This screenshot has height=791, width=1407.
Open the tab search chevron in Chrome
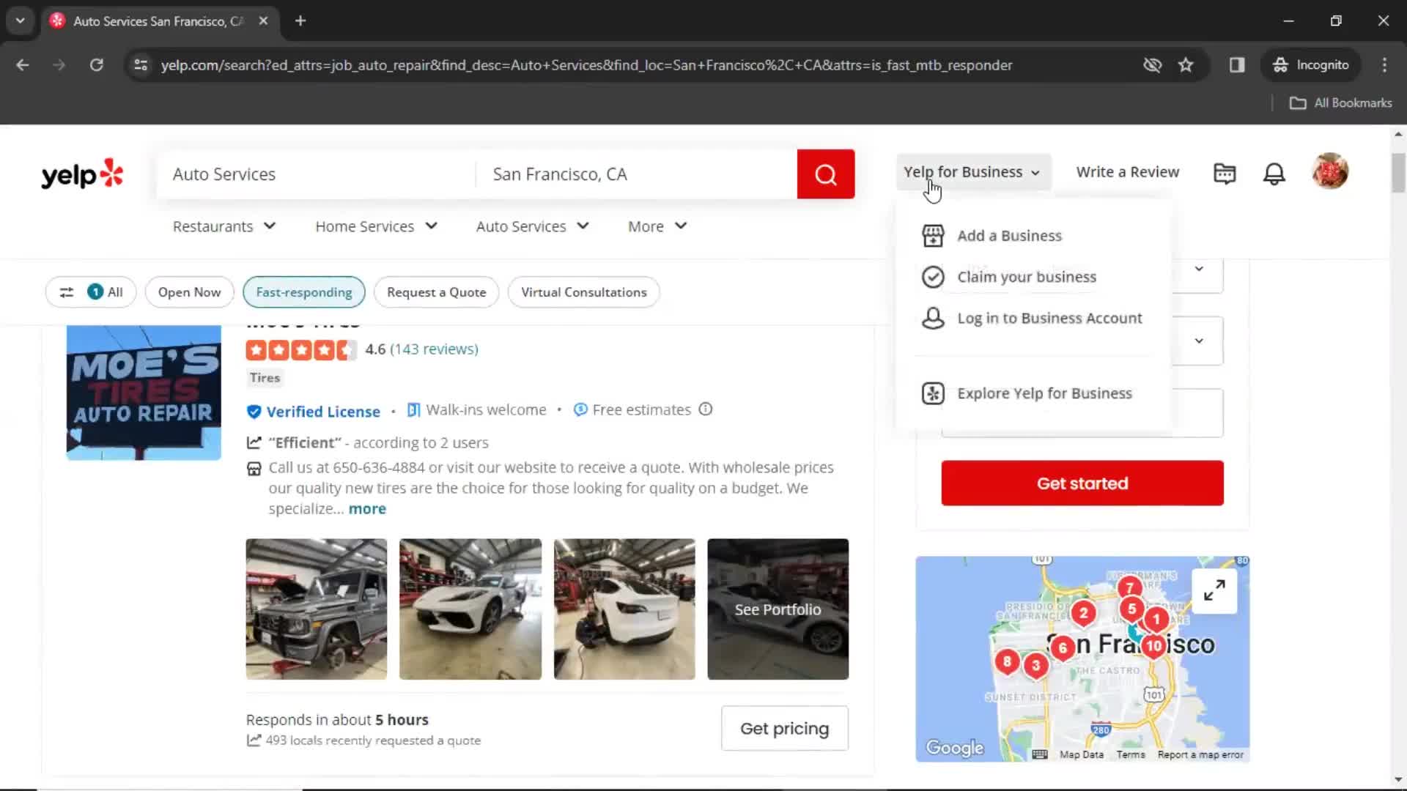[x=21, y=21]
